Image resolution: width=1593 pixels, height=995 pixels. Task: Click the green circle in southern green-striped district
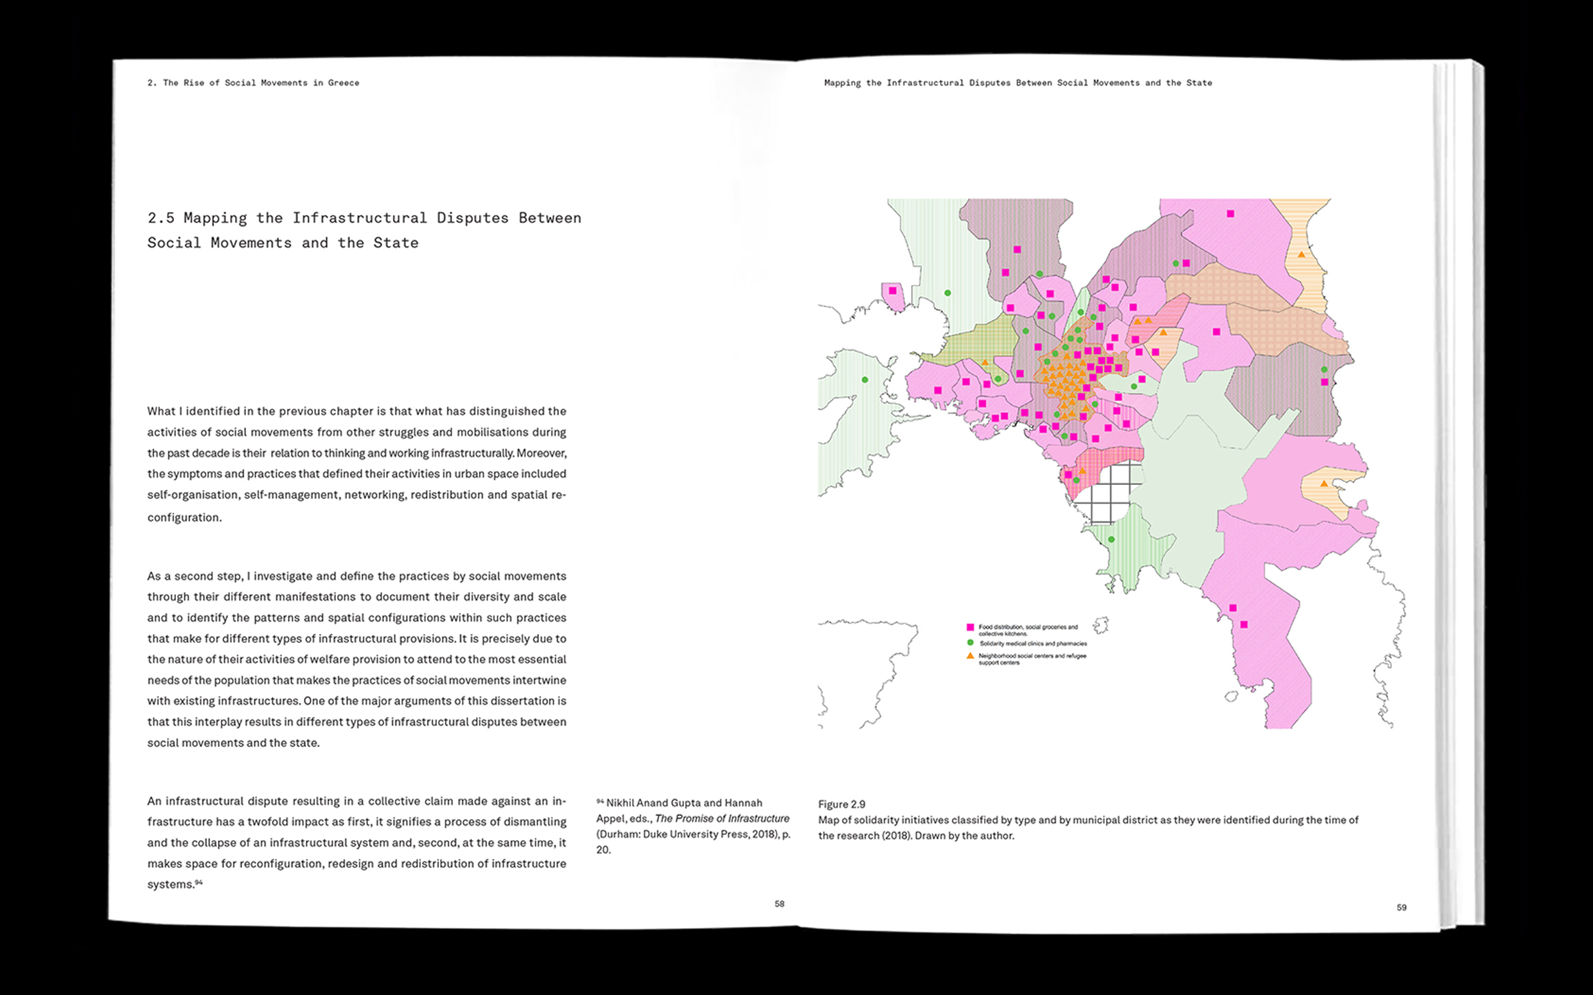coord(1111,540)
